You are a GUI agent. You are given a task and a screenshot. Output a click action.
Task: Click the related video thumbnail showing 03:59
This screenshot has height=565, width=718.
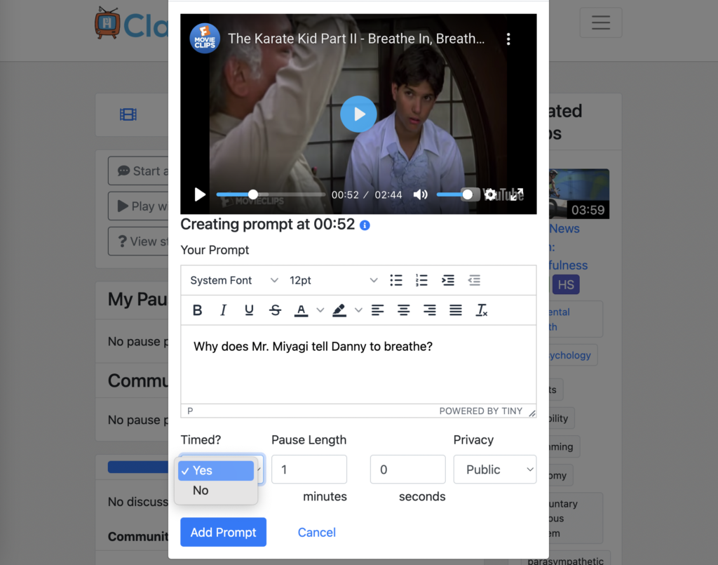579,194
